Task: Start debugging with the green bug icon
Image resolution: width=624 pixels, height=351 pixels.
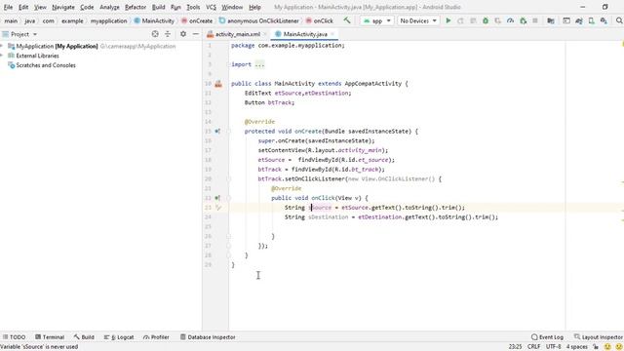Action: tap(486, 20)
